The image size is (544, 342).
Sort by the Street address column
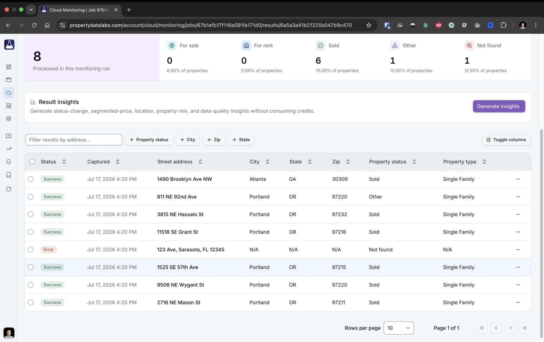pyautogui.click(x=180, y=162)
